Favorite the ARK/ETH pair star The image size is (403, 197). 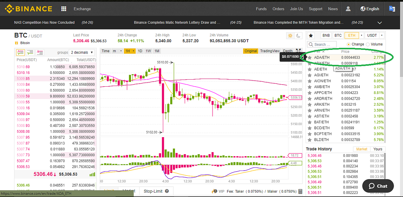pos(310,104)
